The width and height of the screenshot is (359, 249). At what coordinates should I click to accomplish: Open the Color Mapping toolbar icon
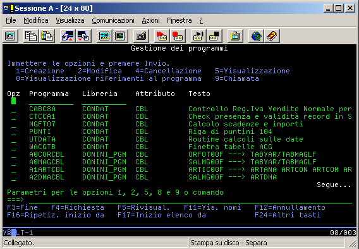[x=120, y=36]
